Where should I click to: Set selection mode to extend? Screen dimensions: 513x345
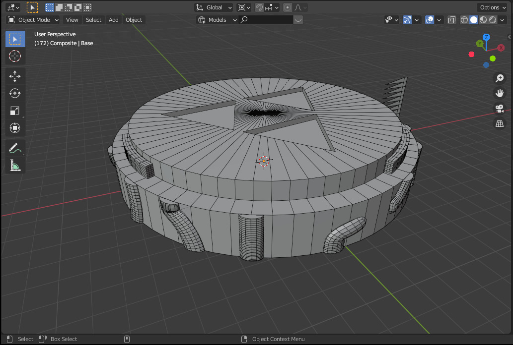[59, 7]
